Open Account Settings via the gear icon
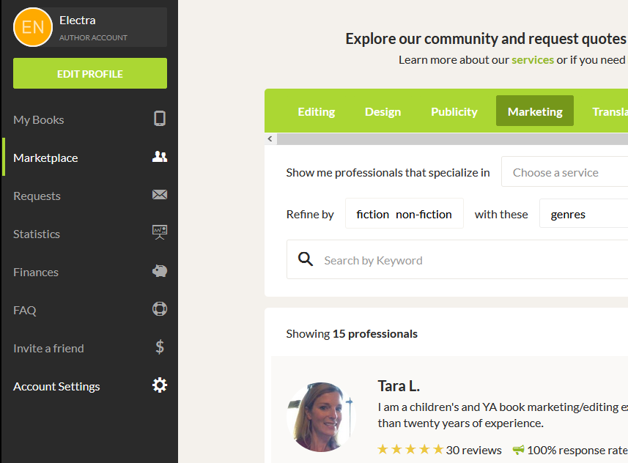Image resolution: width=628 pixels, height=463 pixels. point(160,385)
